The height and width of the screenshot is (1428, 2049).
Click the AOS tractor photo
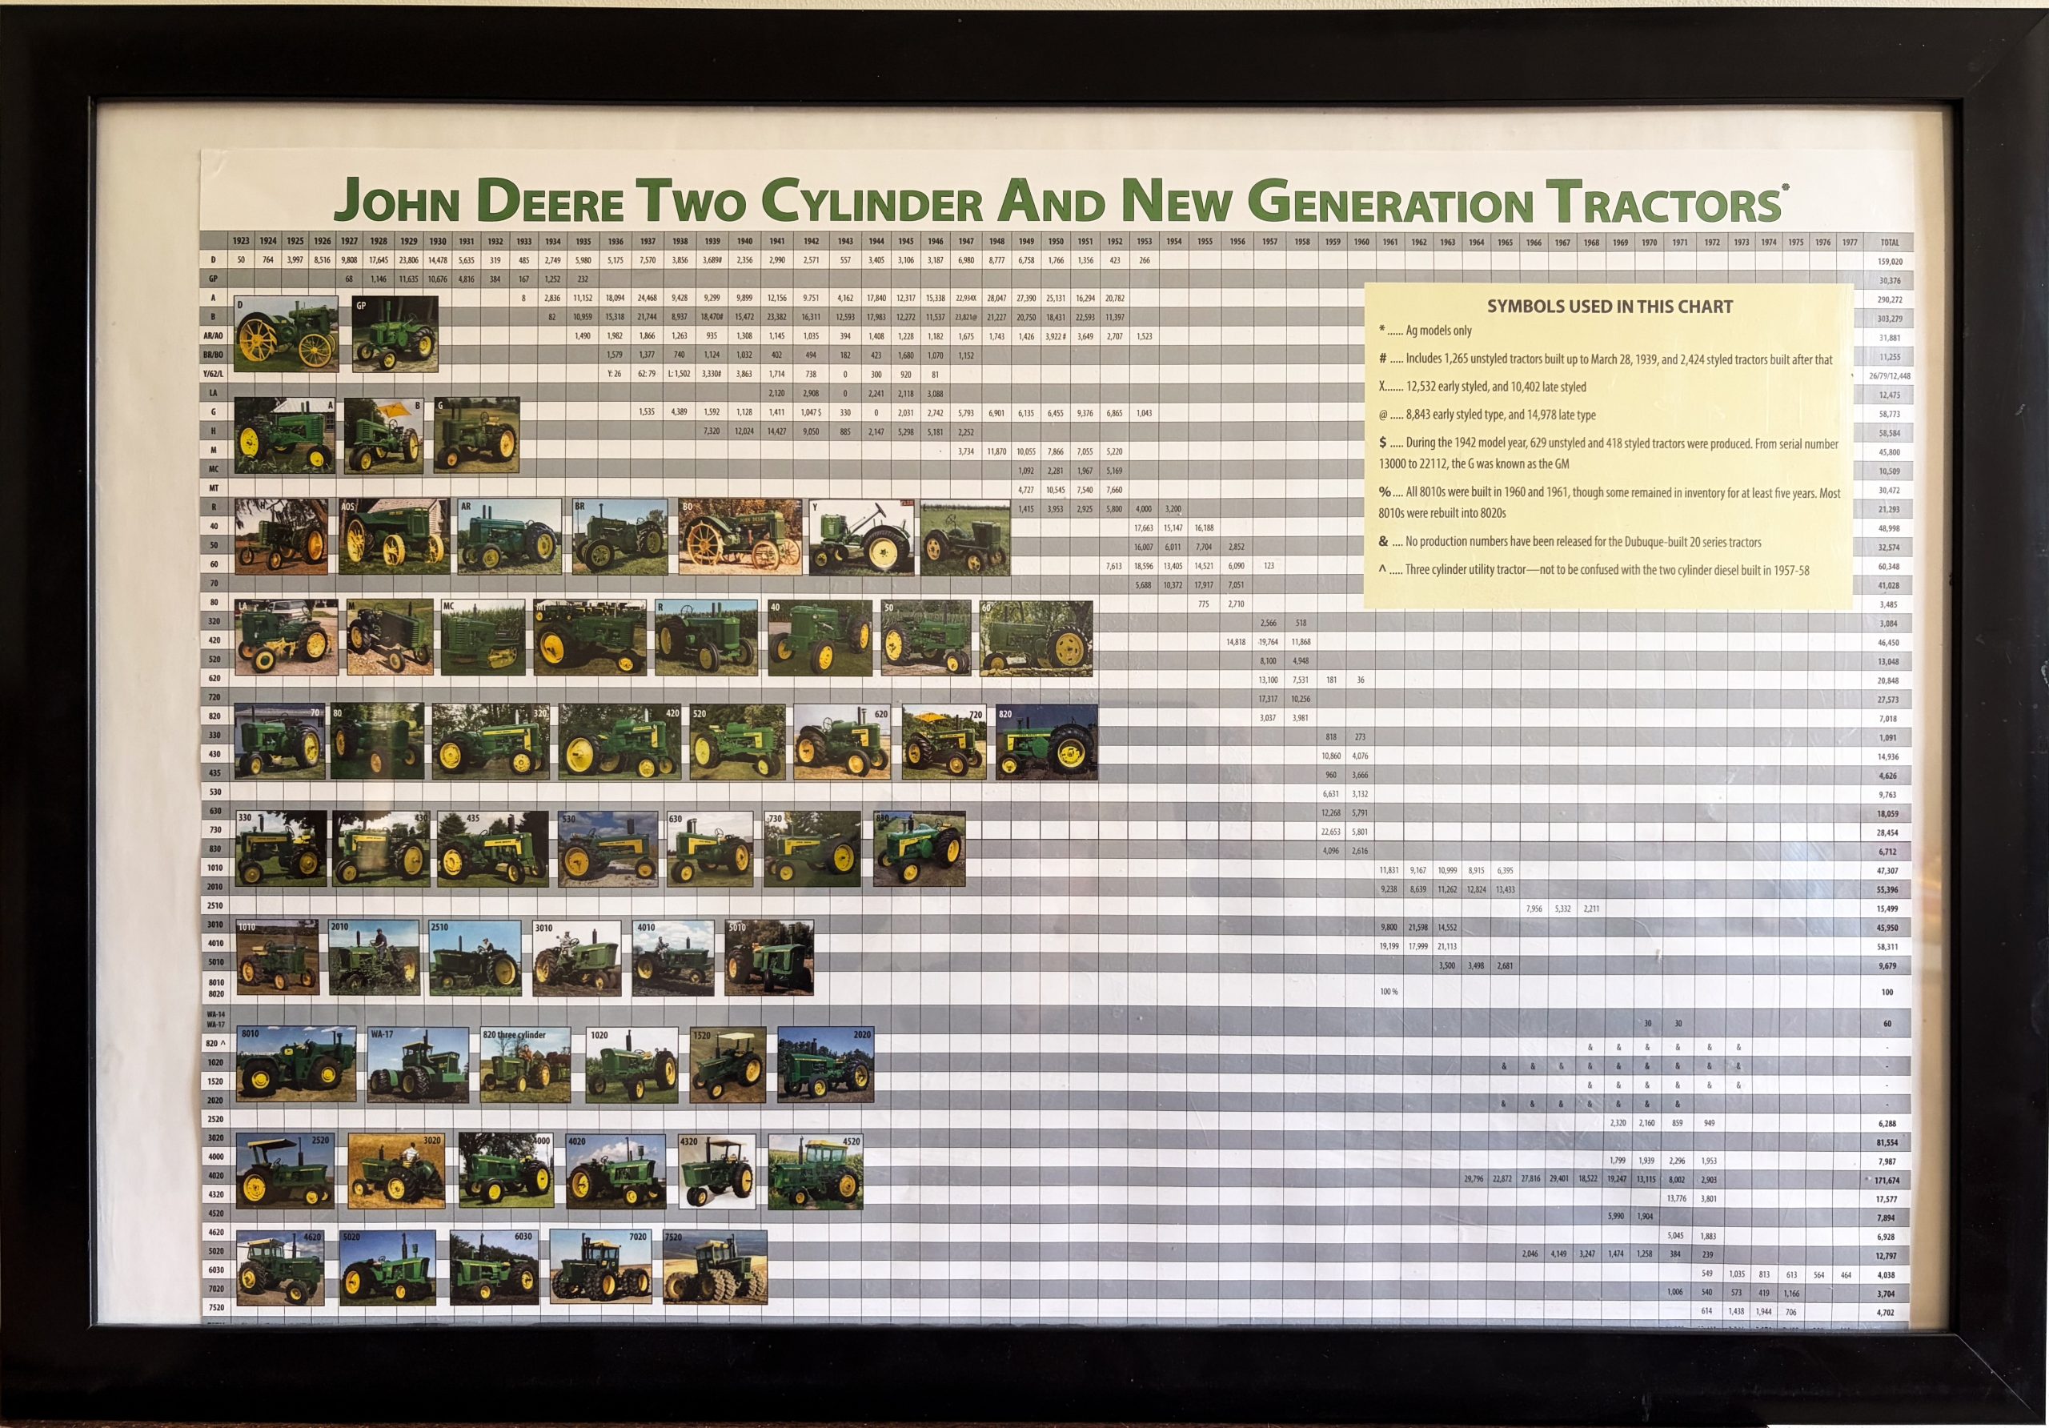pyautogui.click(x=394, y=536)
